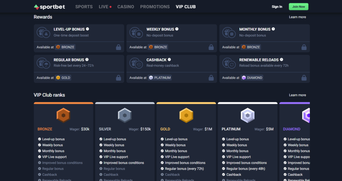Click the sportbet logo
Viewport: 342px width, 181px height.
coord(49,7)
